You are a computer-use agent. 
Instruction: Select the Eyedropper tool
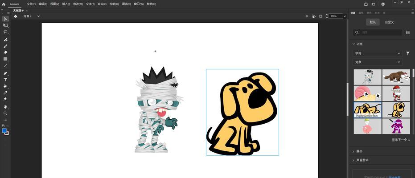(5, 93)
